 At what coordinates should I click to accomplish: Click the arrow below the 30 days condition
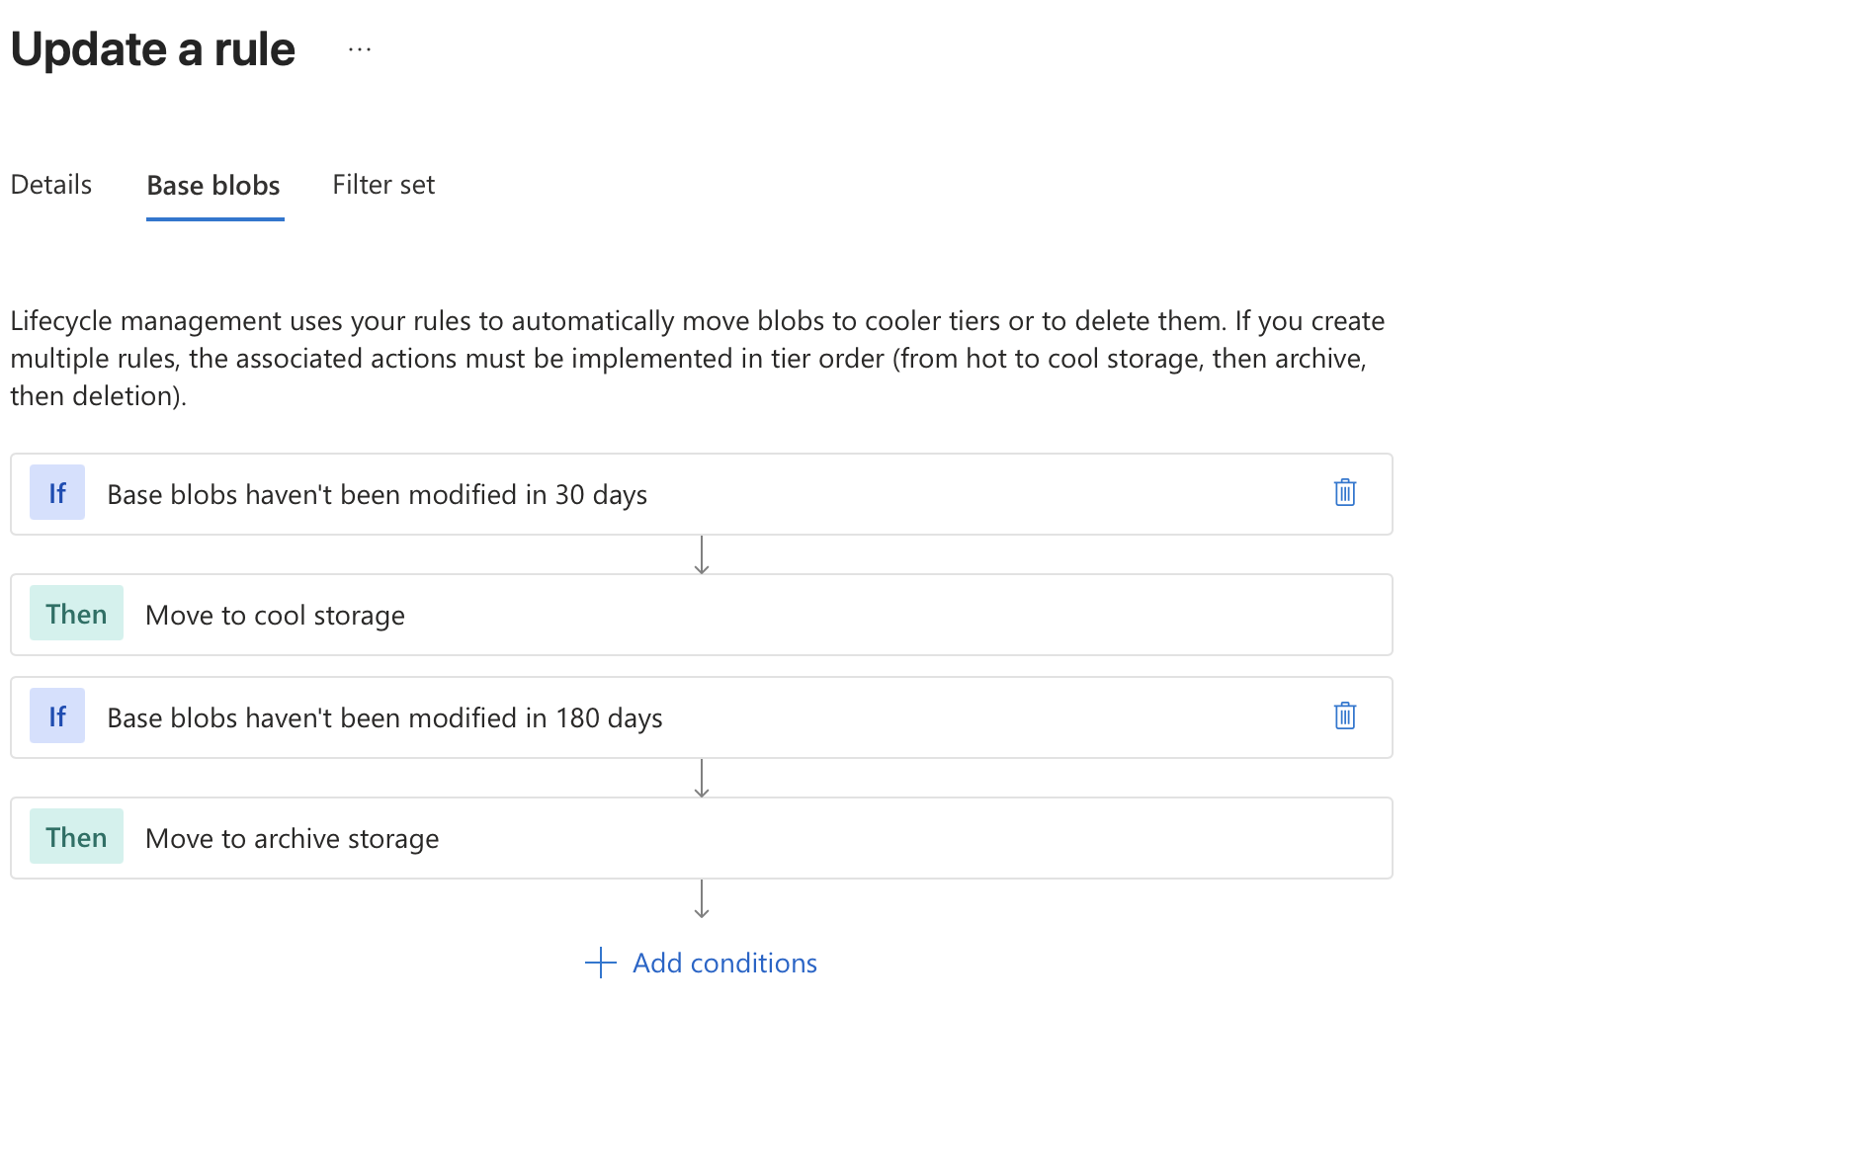click(x=702, y=555)
